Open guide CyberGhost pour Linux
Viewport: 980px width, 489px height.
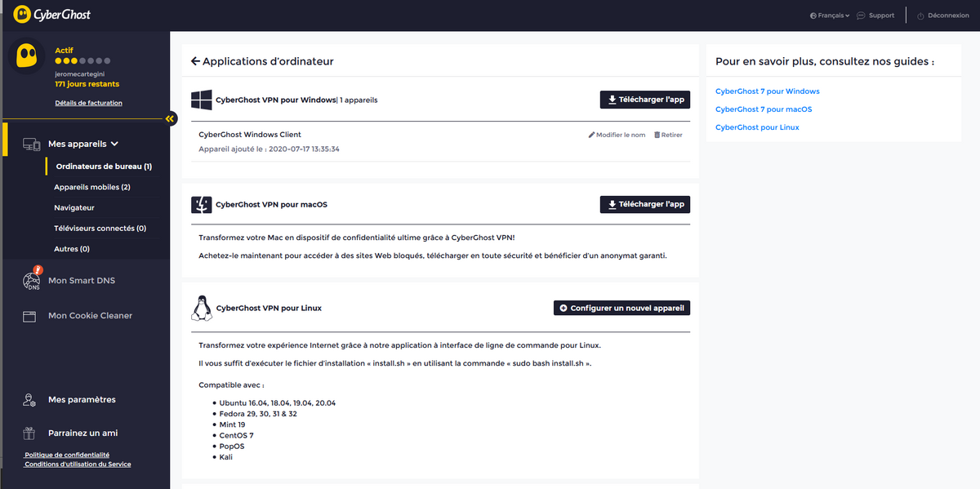coord(757,127)
